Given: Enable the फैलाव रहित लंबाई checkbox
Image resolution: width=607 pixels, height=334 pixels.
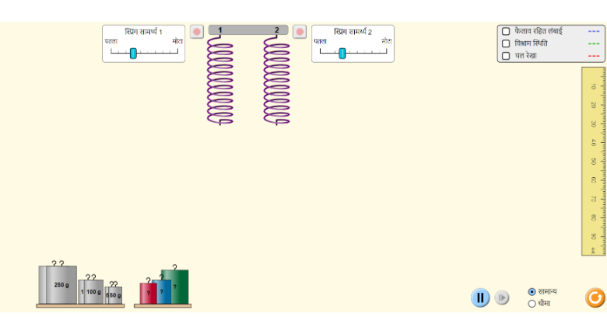Looking at the screenshot, I should coord(506,32).
